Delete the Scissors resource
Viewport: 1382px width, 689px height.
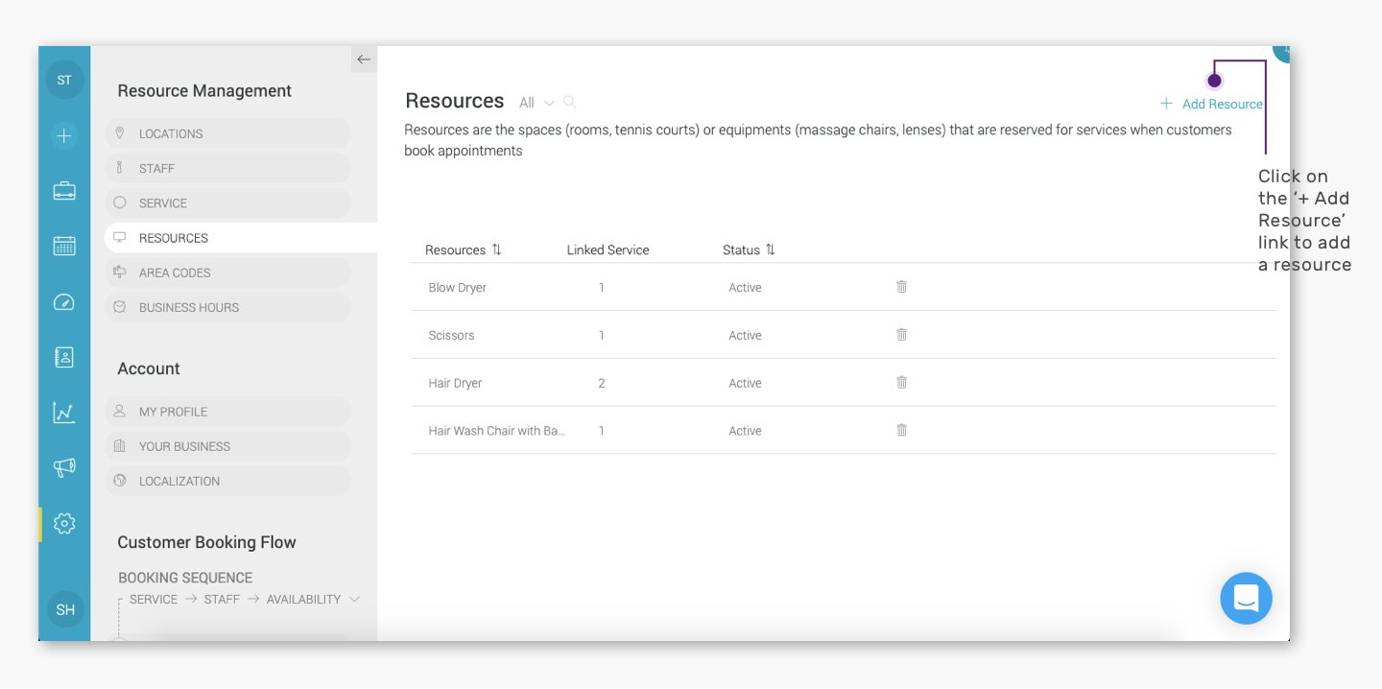point(902,334)
